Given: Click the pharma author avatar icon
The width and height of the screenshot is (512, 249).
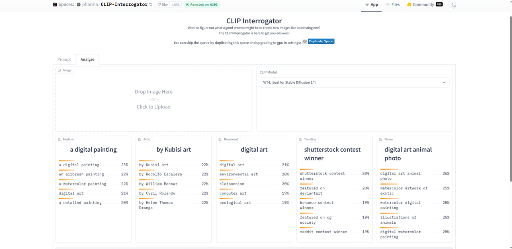Looking at the screenshot, I should coord(79,5).
